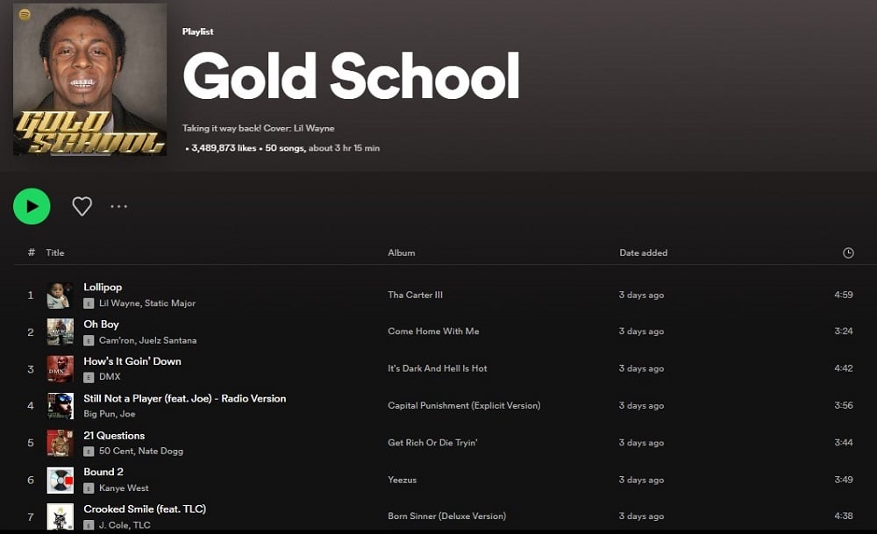The image size is (877, 534).
Task: Play the Gold School playlist
Action: tap(32, 206)
